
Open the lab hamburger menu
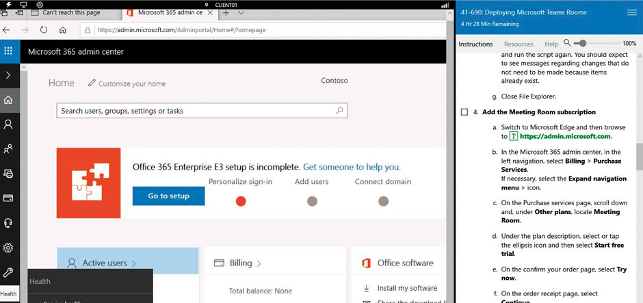(631, 12)
